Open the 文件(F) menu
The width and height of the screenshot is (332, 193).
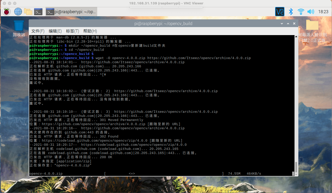coord(38,31)
